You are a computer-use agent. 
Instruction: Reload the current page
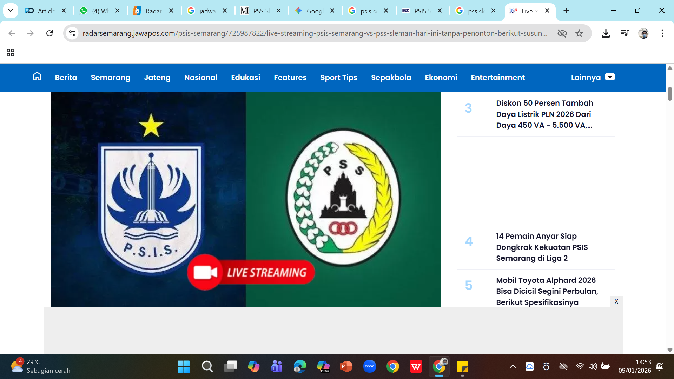click(49, 33)
